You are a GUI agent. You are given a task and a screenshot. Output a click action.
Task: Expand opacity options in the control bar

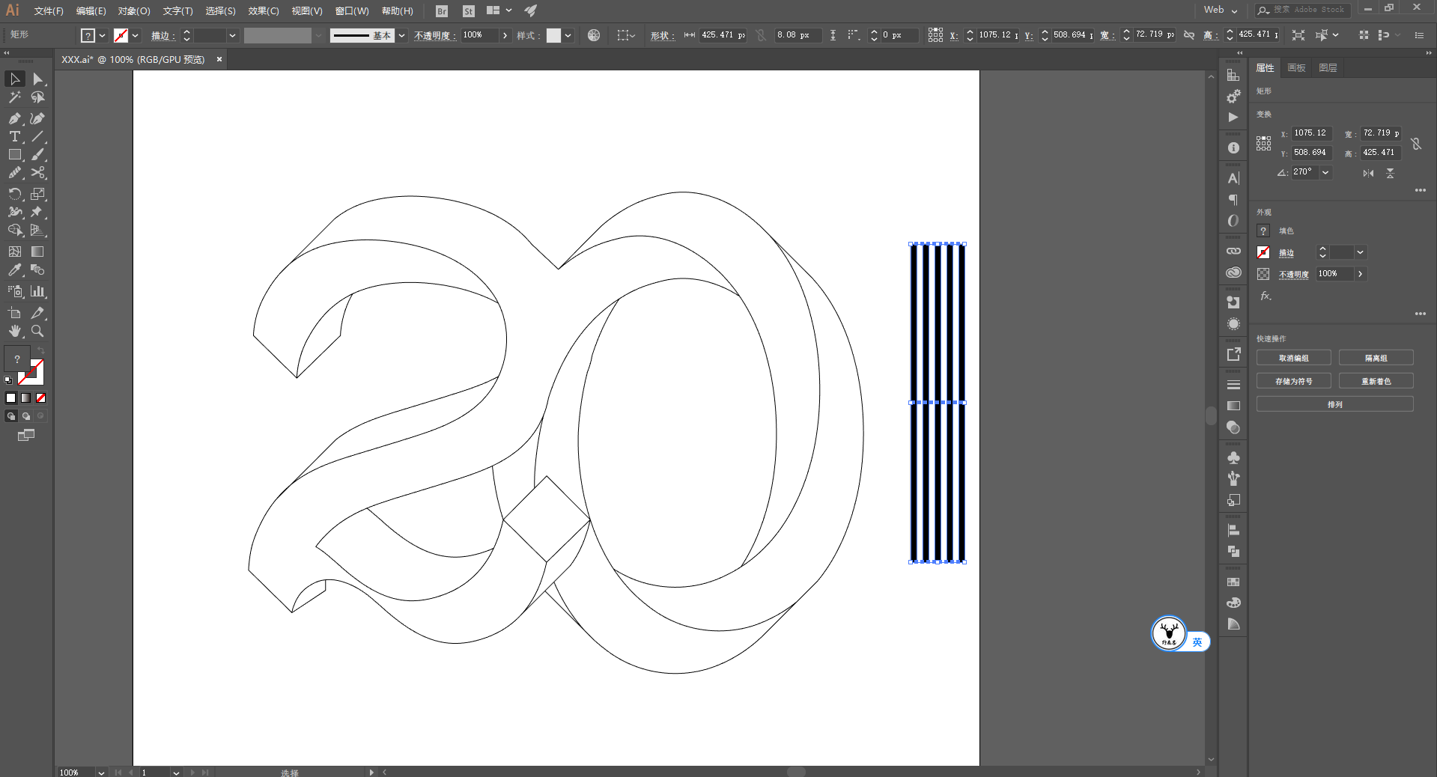[x=505, y=35]
